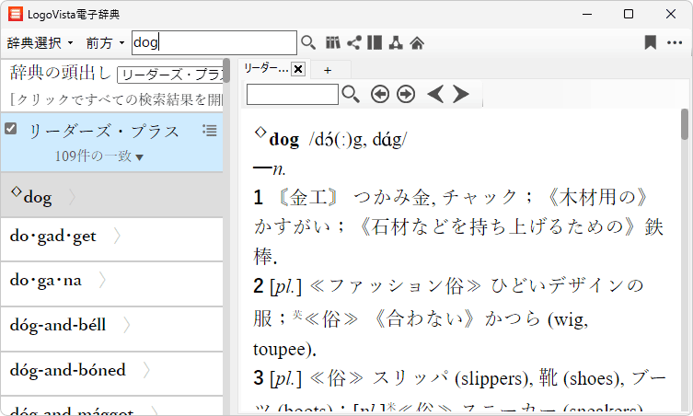
Task: Go to home via house icon
Action: click(x=416, y=42)
